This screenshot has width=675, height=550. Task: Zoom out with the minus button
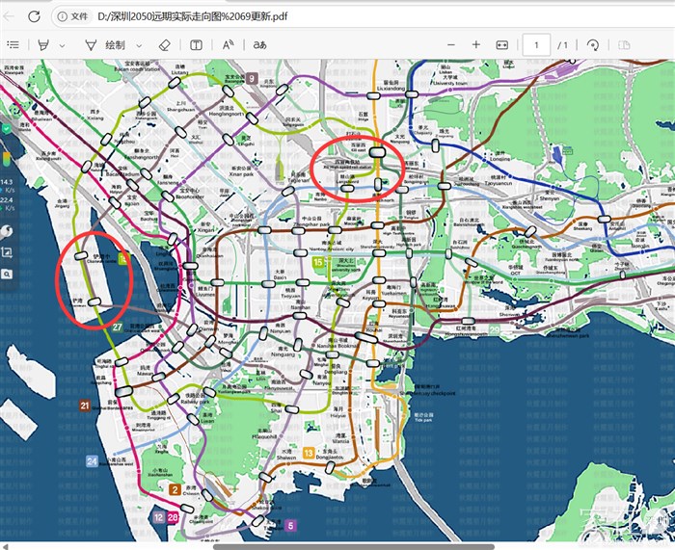pyautogui.click(x=450, y=45)
